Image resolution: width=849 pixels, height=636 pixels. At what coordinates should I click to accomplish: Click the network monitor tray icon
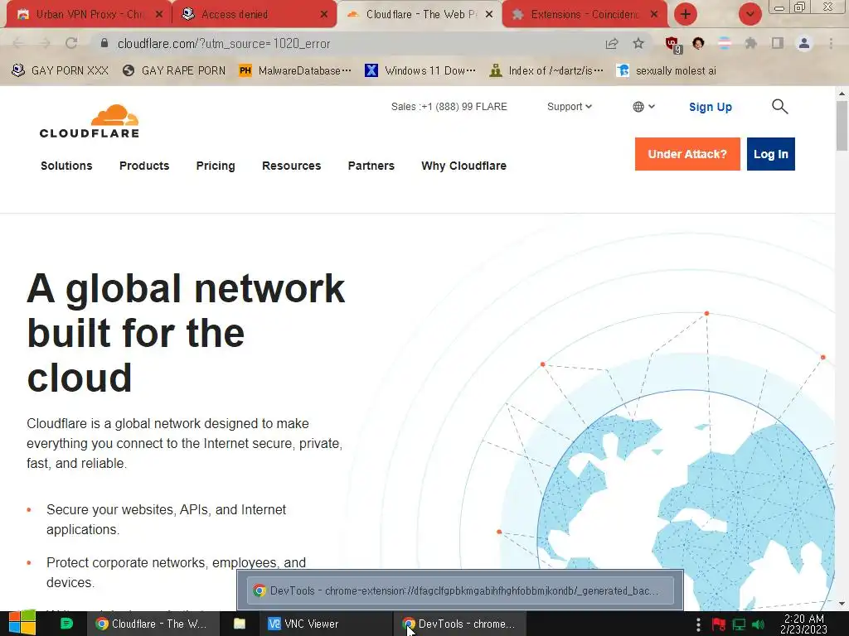[x=739, y=624]
